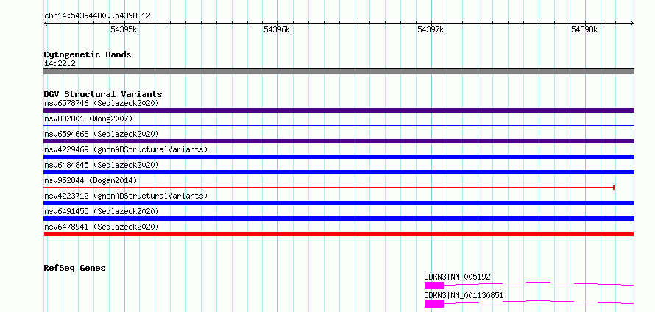The height and width of the screenshot is (312, 655).
Task: Select the blue bar under nsv6491455
Action: click(339, 219)
